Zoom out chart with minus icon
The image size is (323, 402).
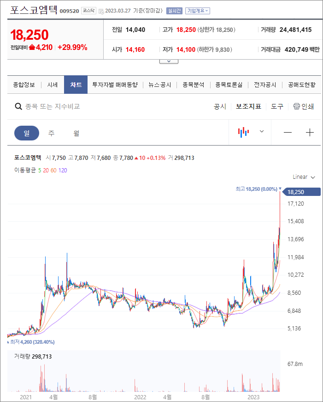coord(288,132)
